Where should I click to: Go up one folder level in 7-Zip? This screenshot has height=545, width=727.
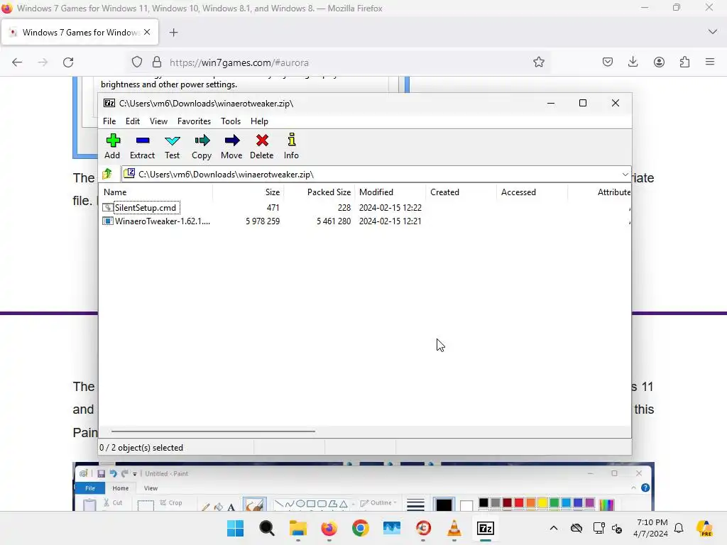point(108,174)
